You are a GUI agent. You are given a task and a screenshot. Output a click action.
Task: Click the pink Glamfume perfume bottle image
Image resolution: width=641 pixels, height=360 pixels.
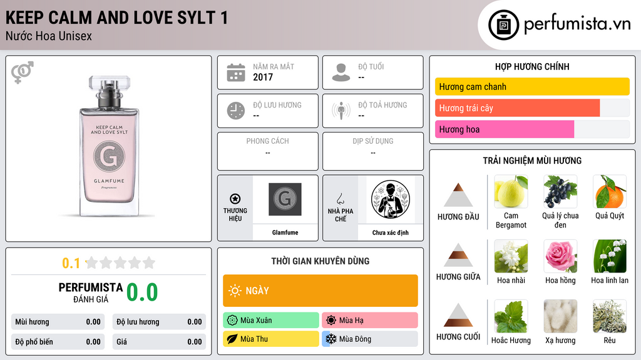(109, 146)
